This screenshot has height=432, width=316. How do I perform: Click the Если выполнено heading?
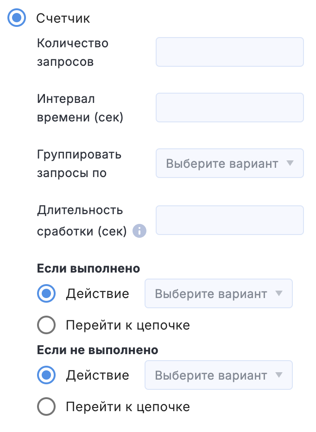click(88, 268)
